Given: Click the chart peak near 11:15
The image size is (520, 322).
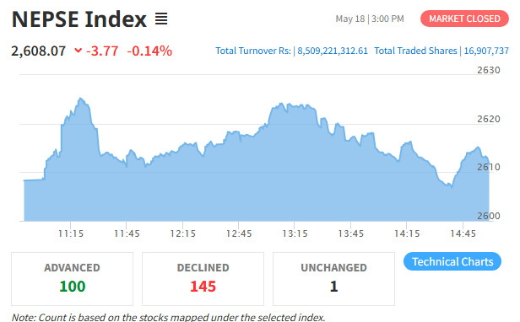Looking at the screenshot, I should click(80, 99).
